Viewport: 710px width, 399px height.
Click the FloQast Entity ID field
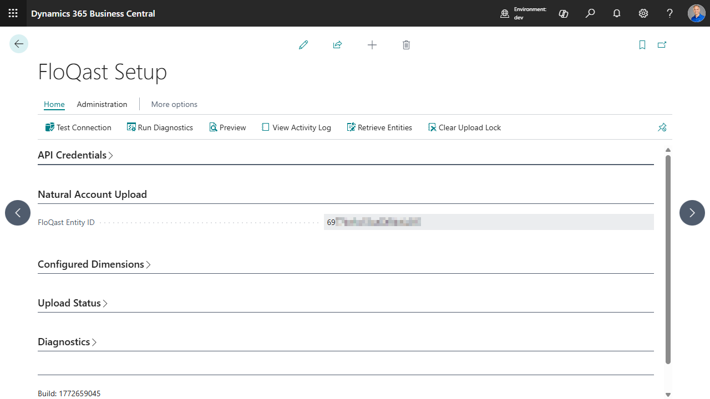click(489, 222)
